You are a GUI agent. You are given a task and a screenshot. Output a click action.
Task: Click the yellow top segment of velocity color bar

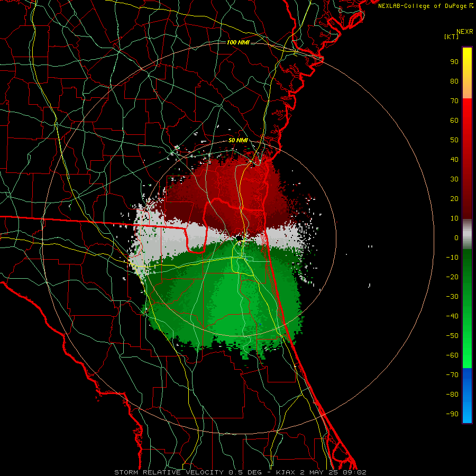[x=467, y=73]
